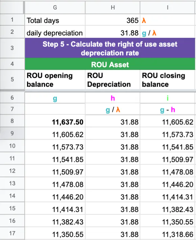Viewport: 196px width, 240px height.
Task: Select the orange lambda cell in row 1
Action: tap(168, 20)
